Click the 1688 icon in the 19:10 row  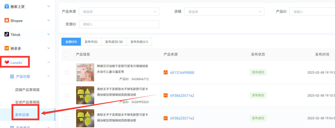click(166, 95)
